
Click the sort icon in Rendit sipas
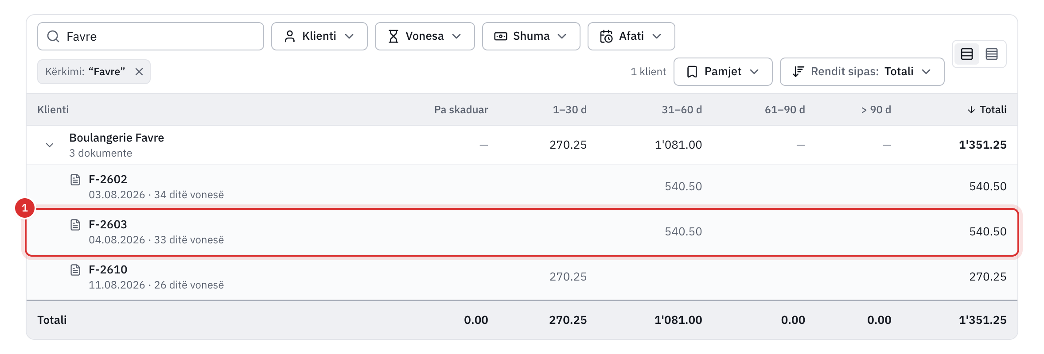tap(798, 72)
